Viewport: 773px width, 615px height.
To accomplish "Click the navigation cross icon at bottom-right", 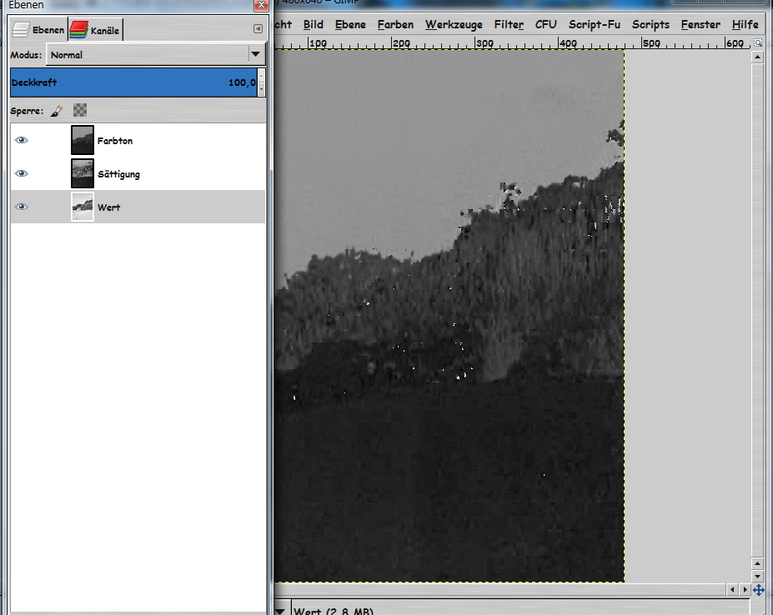I will coord(758,590).
